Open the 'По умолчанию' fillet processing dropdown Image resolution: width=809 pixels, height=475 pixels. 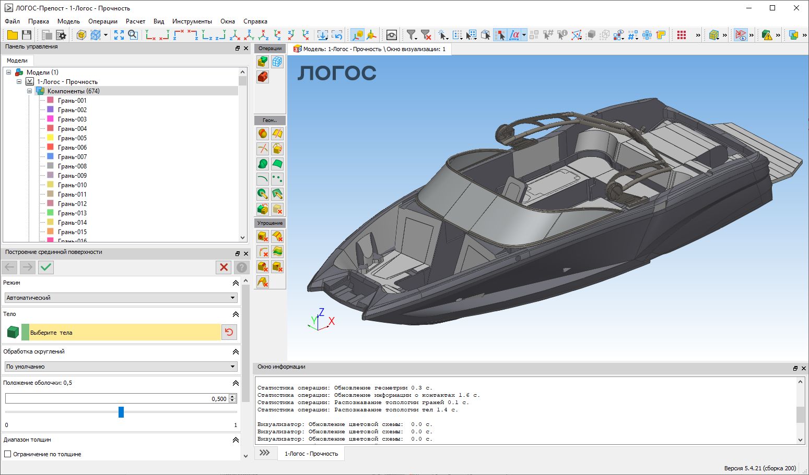point(121,367)
